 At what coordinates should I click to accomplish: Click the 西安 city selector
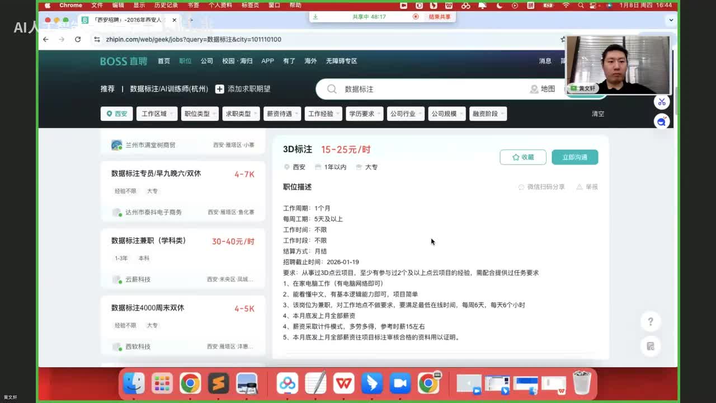tap(116, 114)
